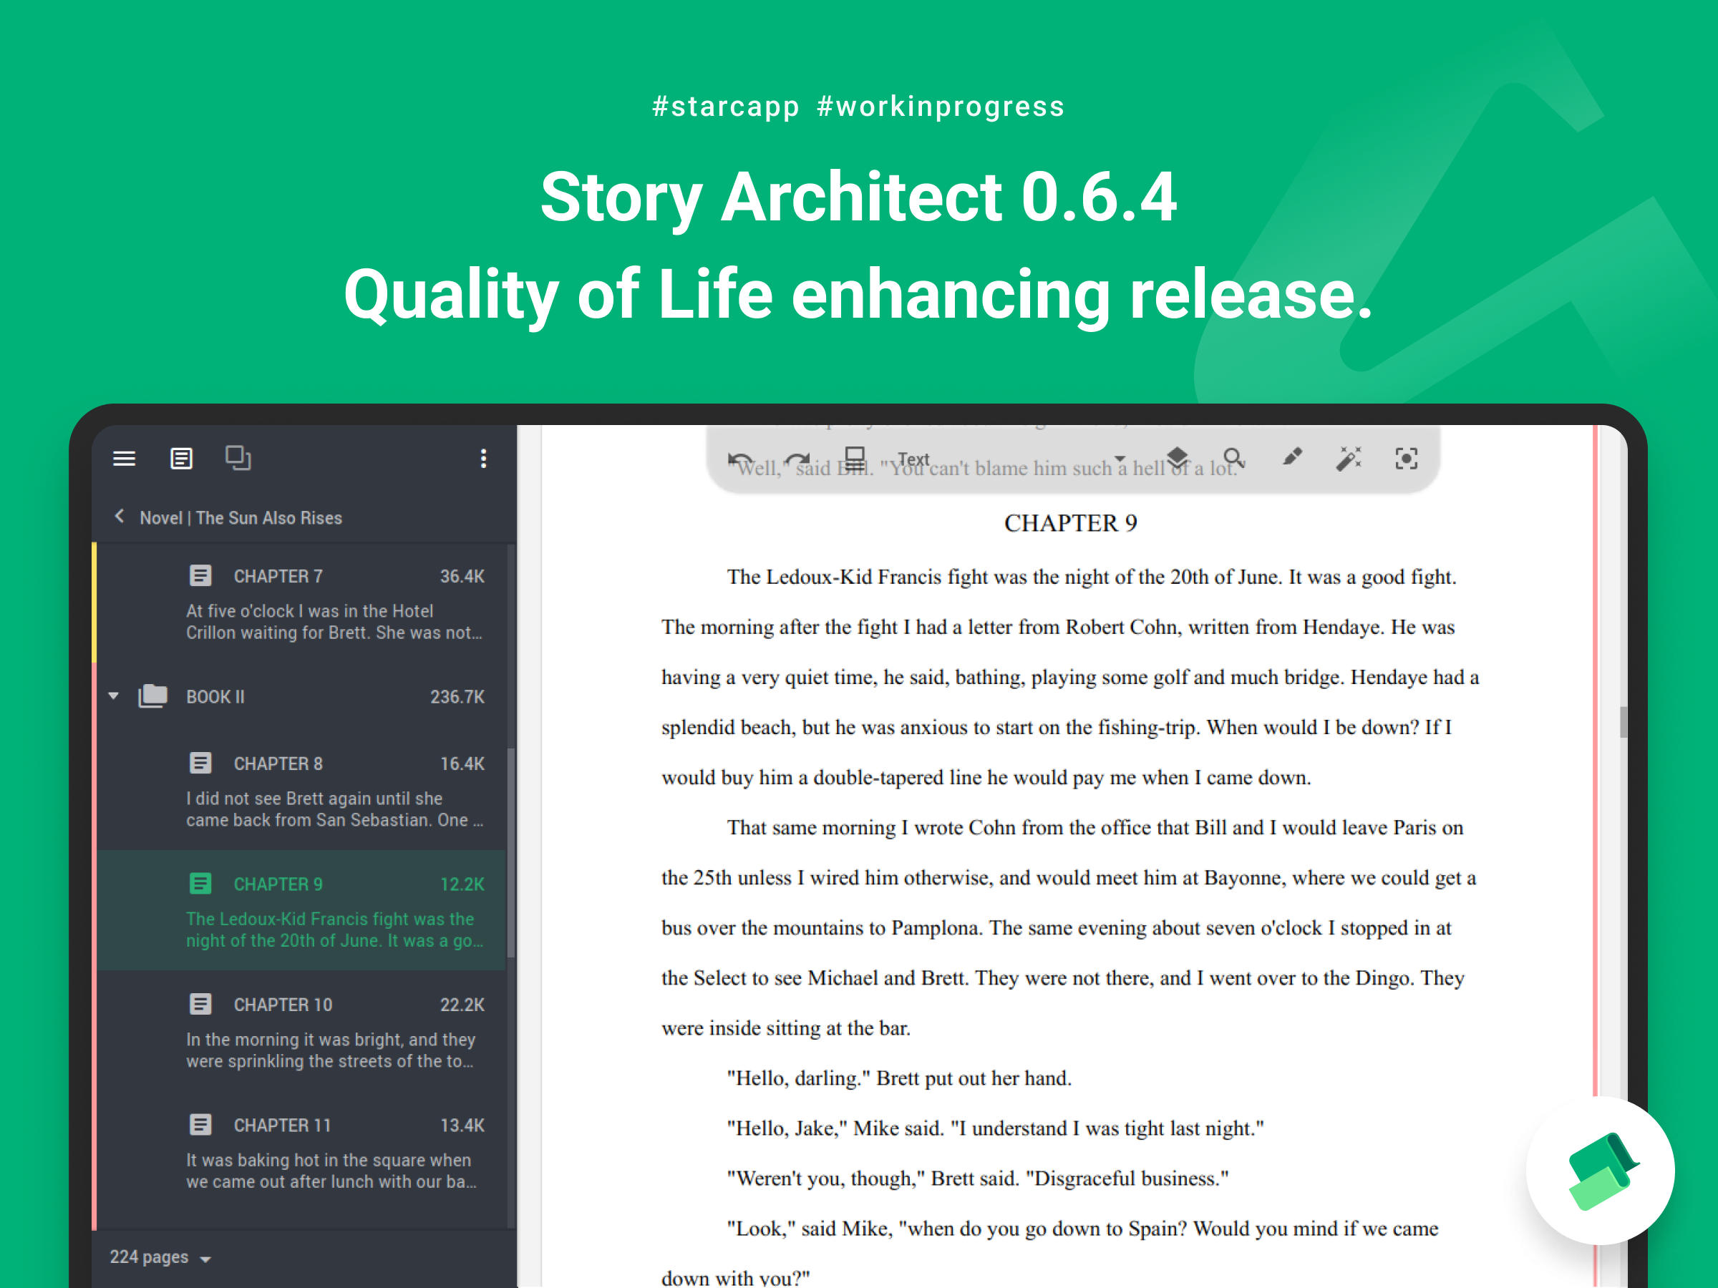
Task: Click the redo arrow in the editor toolbar
Action: point(797,459)
